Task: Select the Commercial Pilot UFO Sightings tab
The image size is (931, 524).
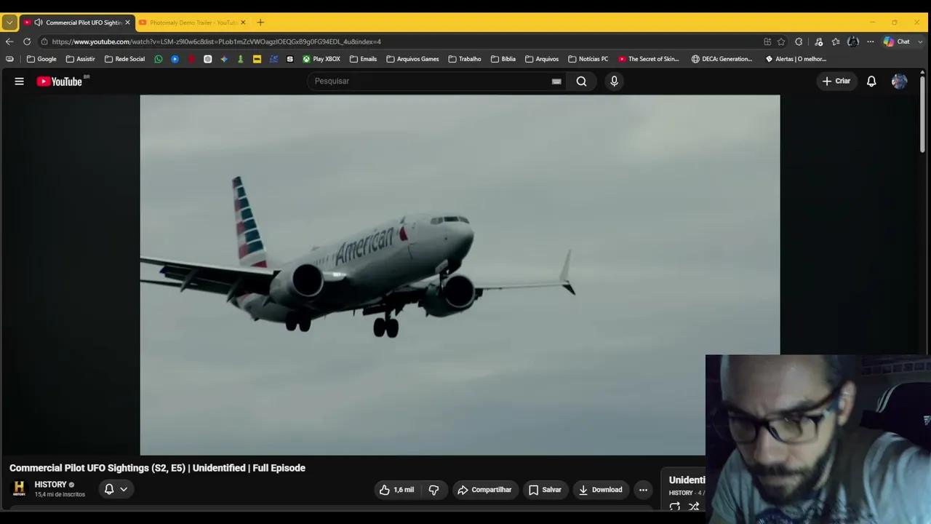Action: click(x=77, y=23)
